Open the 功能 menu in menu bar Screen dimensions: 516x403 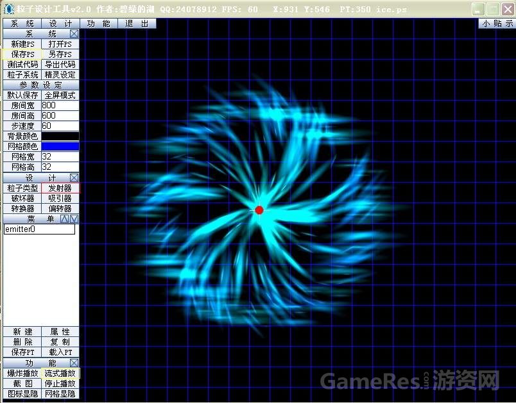[99, 23]
